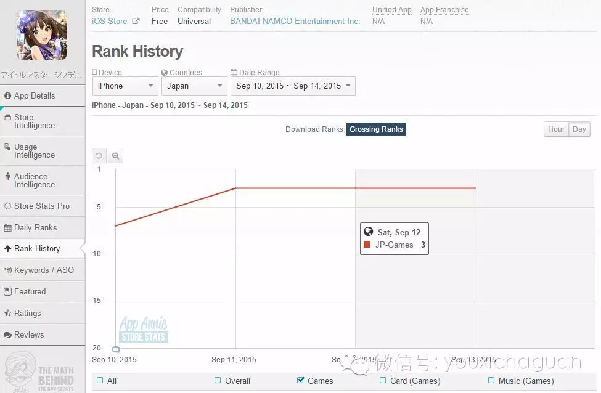Image resolution: width=601 pixels, height=393 pixels.
Task: Click the Store Stats Pro icon
Action: click(7, 206)
